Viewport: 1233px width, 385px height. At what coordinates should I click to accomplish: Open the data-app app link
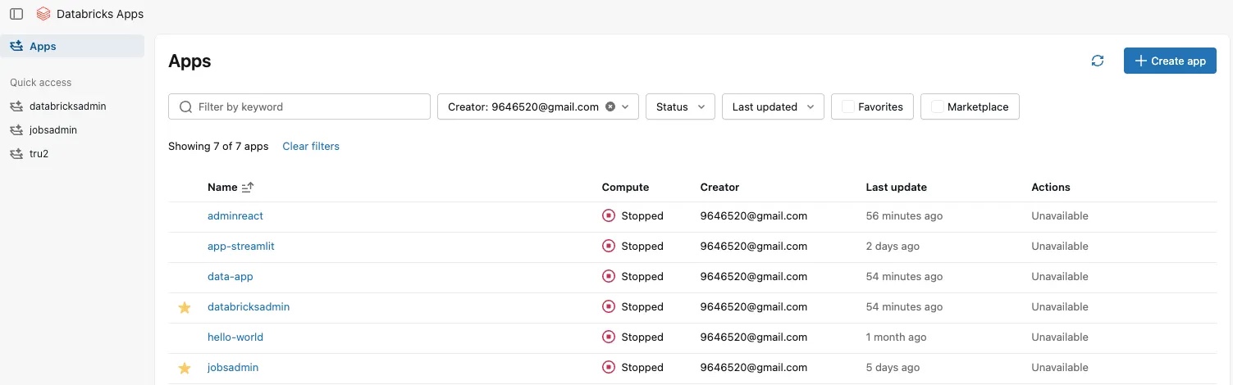(231, 277)
